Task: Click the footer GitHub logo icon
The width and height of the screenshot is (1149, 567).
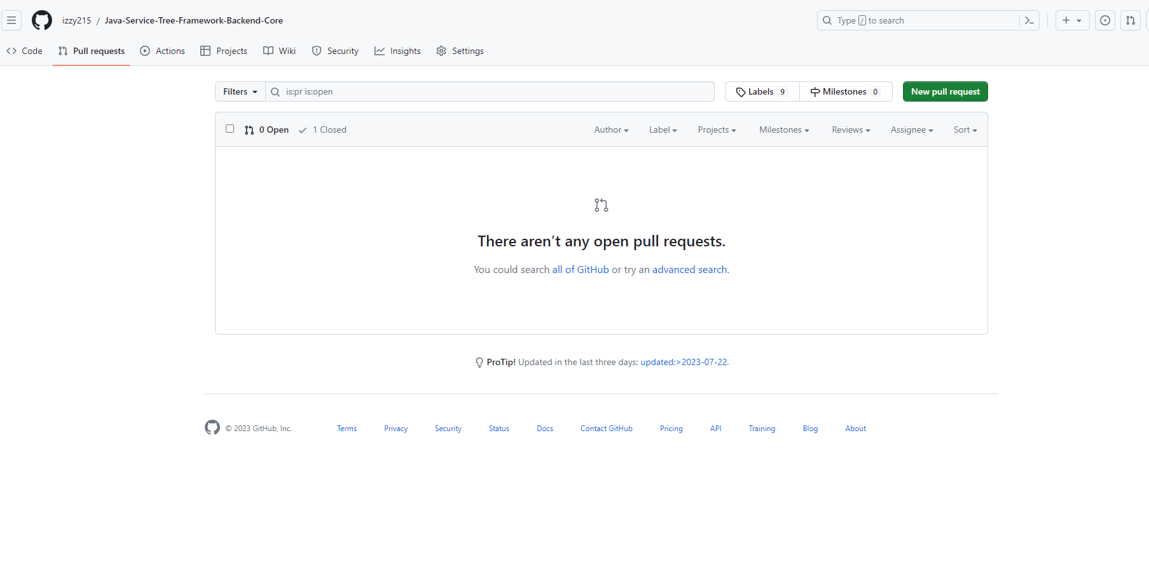Action: 212,427
